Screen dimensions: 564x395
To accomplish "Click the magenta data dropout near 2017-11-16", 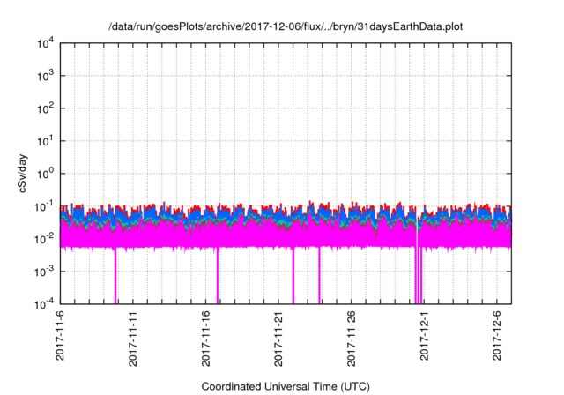I will [x=218, y=276].
